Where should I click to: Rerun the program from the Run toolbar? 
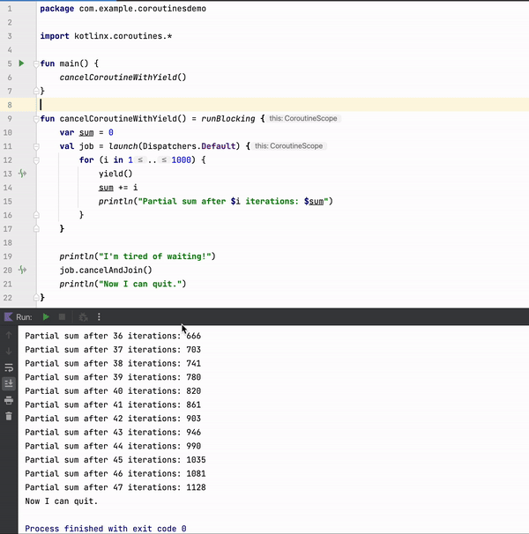click(46, 316)
